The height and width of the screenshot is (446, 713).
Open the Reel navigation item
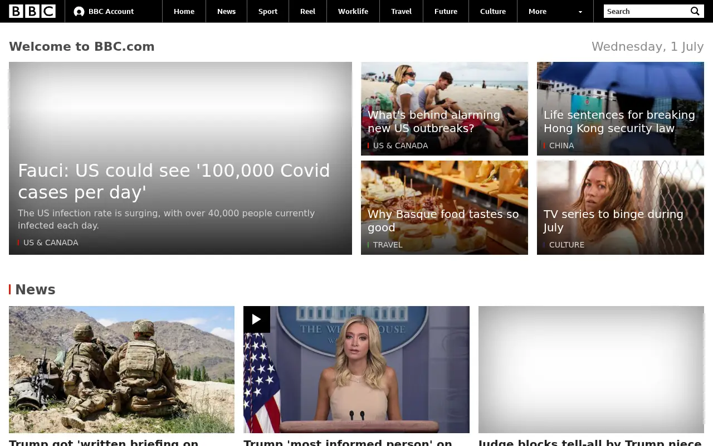tap(307, 11)
